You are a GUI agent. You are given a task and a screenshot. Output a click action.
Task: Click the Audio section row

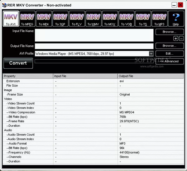(x=93, y=130)
